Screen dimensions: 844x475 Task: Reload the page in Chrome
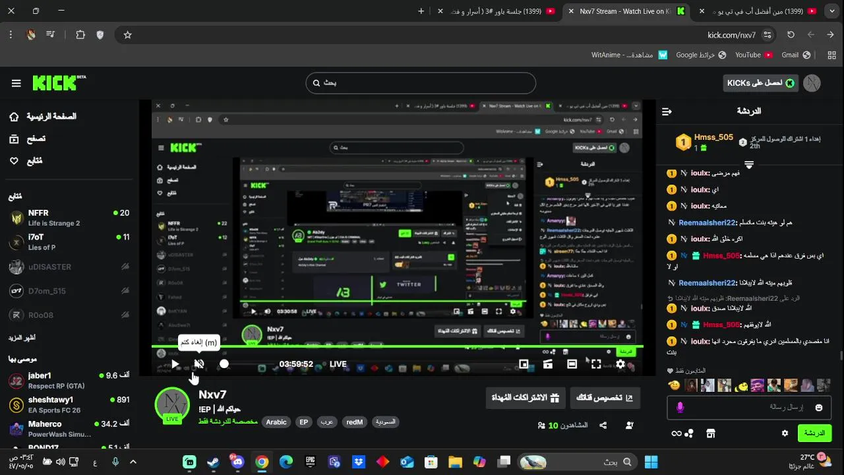(791, 35)
